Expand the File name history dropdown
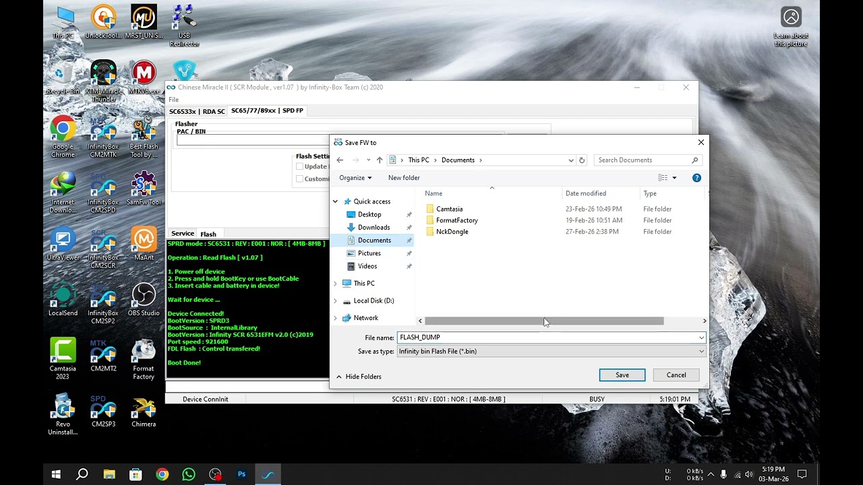Image resolution: width=863 pixels, height=485 pixels. (701, 337)
